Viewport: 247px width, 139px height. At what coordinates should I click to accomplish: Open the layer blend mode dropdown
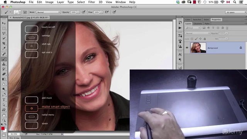click(198, 33)
